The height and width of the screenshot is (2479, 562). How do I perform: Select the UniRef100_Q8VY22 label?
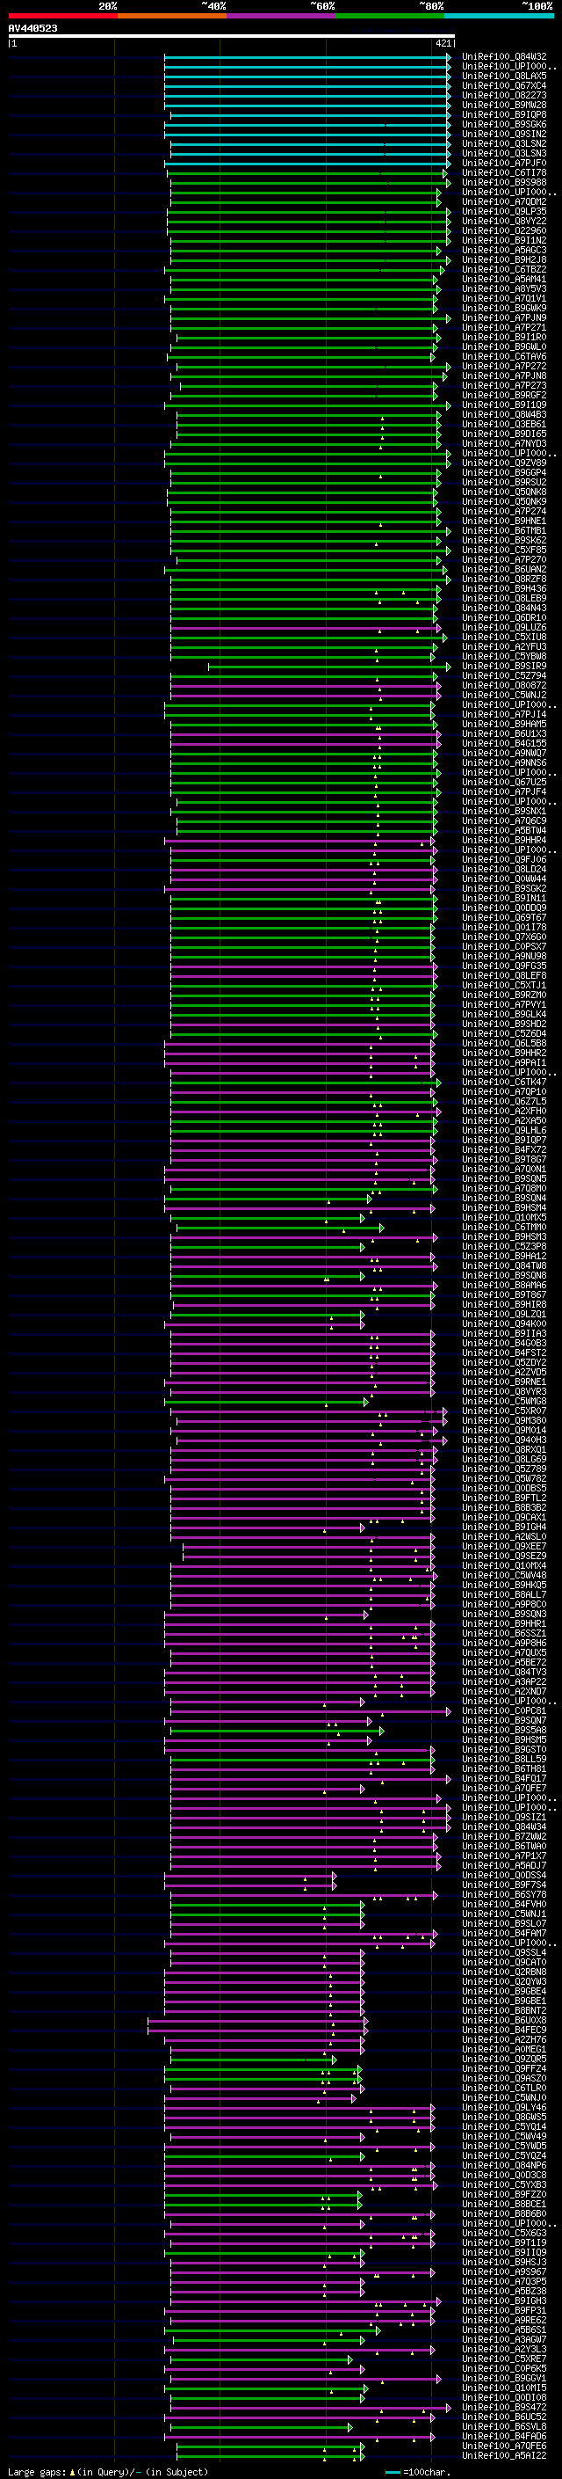pyautogui.click(x=504, y=222)
